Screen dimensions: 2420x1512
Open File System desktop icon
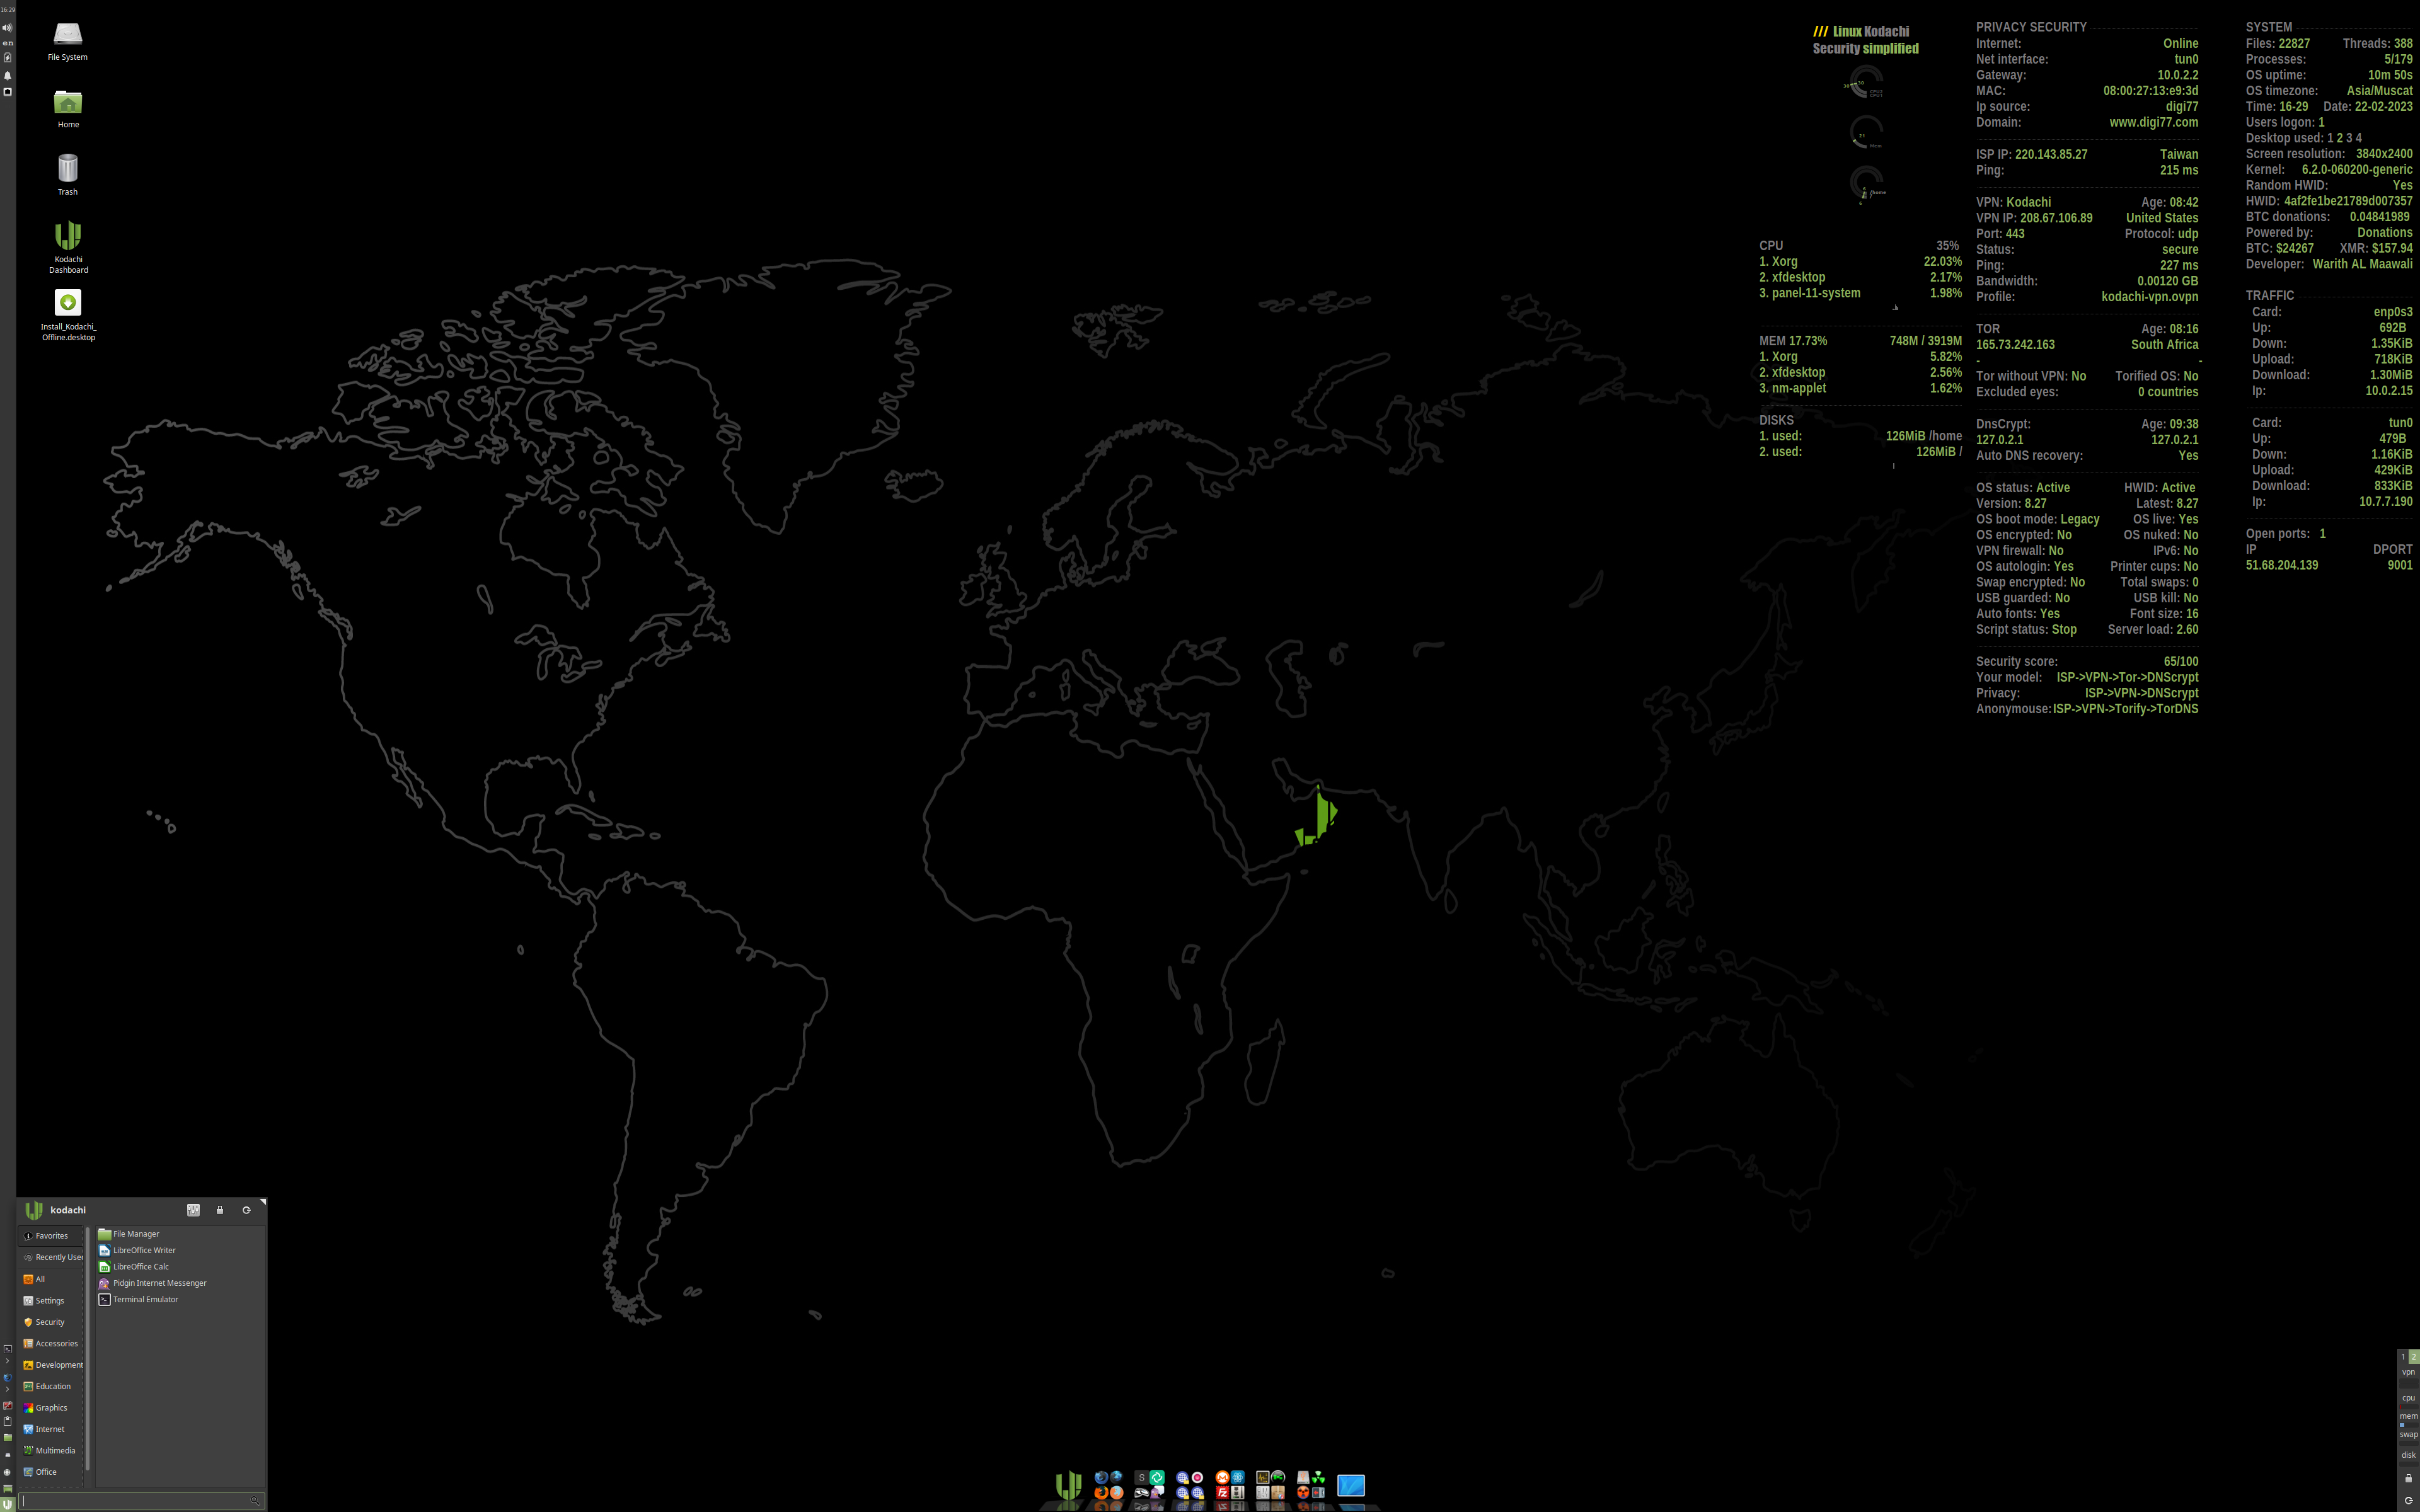click(x=68, y=35)
